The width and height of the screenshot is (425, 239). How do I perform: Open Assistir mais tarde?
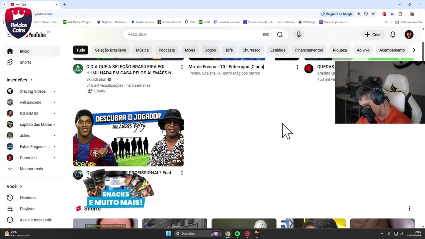click(32, 220)
